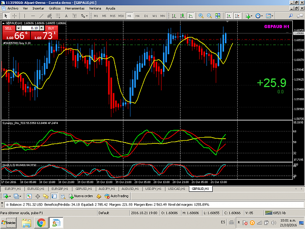305x229 pixels.
Task: Open the Gráficos menu
Action: (x=55, y=8)
